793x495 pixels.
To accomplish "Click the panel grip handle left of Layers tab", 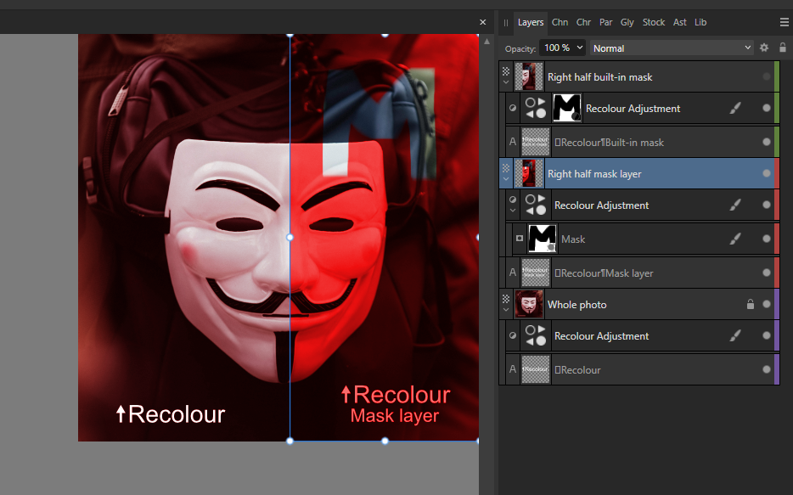I will coord(506,23).
